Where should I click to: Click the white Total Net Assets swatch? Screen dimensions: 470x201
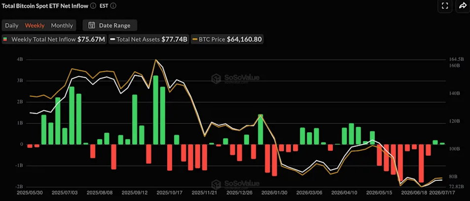113,39
